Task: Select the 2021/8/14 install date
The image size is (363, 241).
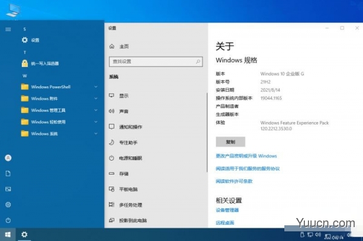Action: coord(270,90)
